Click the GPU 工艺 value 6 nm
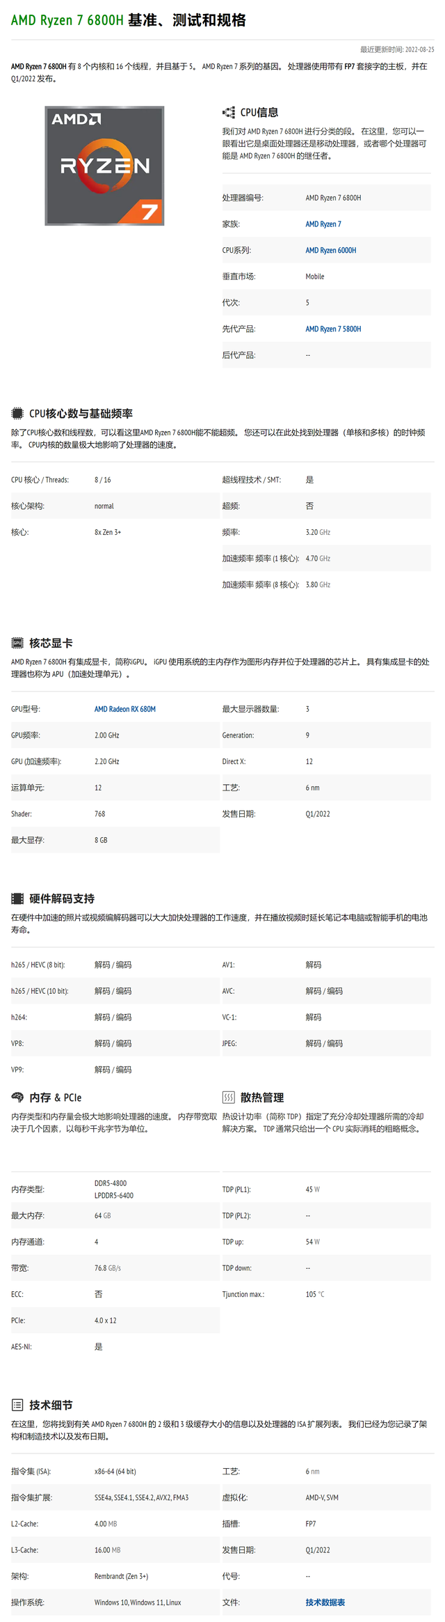 pos(312,788)
